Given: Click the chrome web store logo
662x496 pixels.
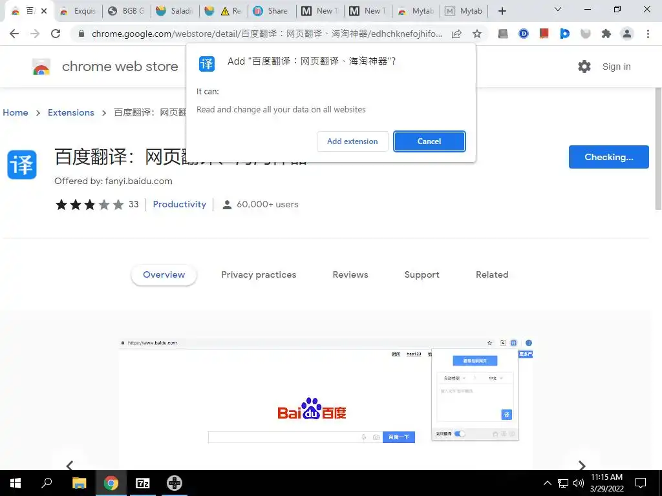Looking at the screenshot, I should coord(41,67).
